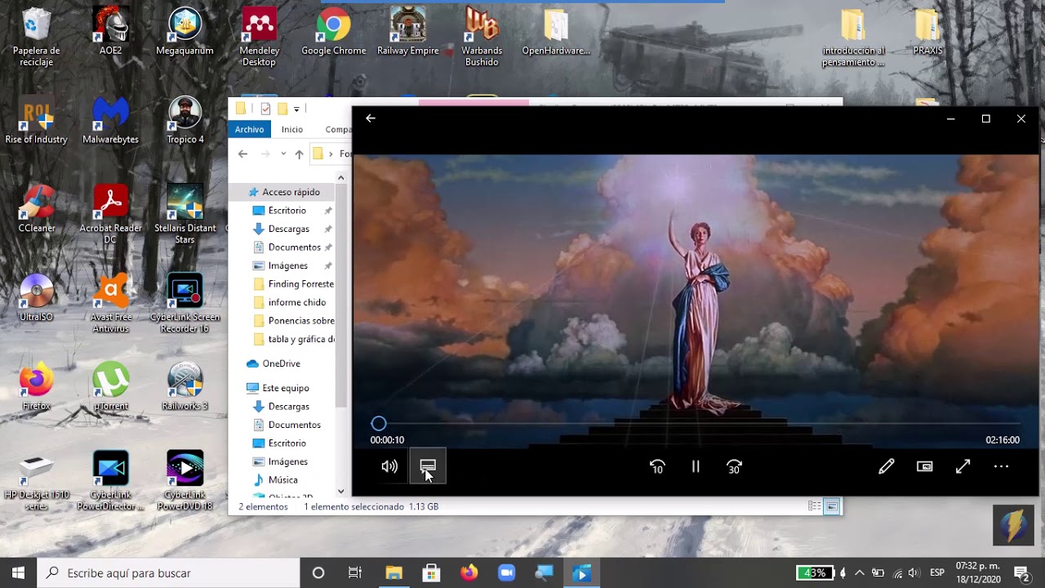The image size is (1045, 588).
Task: Select Railway Empire desktop shortcut
Action: (x=407, y=33)
